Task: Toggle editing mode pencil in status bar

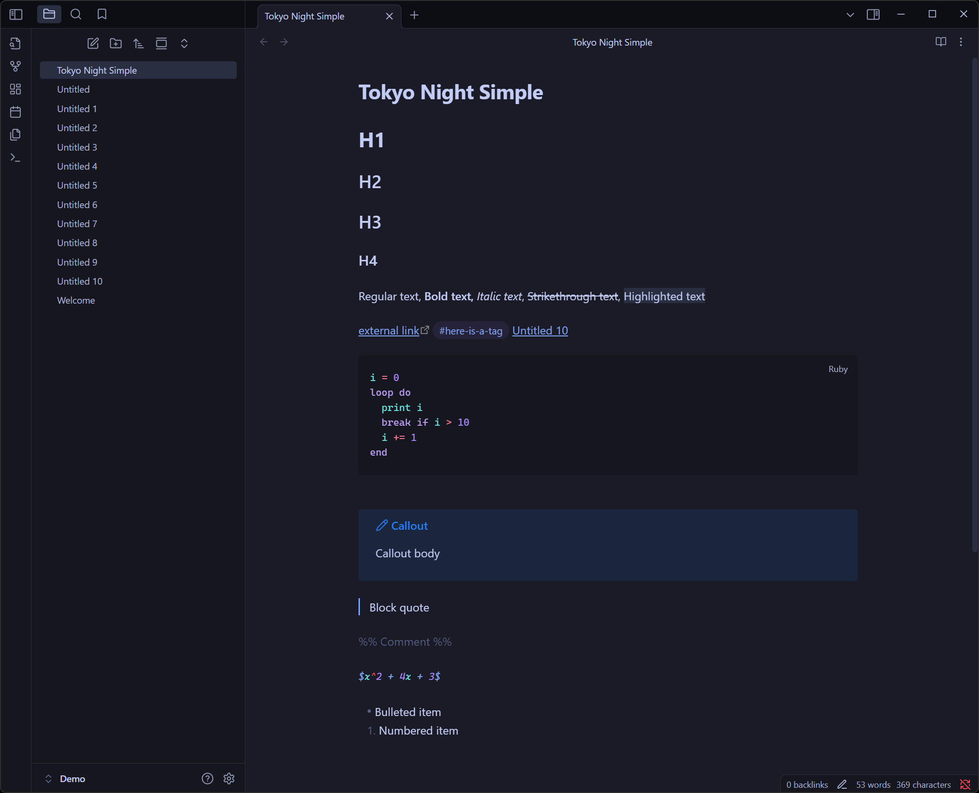Action: point(842,784)
